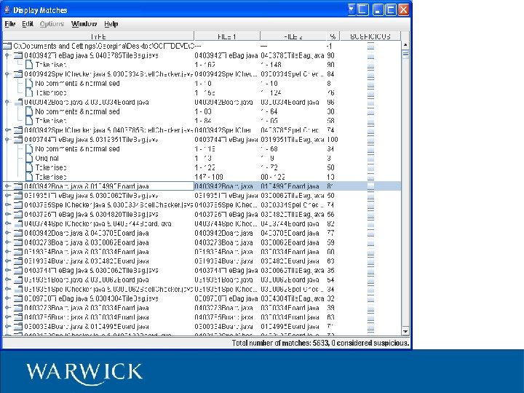
Task: Click folder icon of the 84% SpellChecker match row
Action: tap(18, 74)
